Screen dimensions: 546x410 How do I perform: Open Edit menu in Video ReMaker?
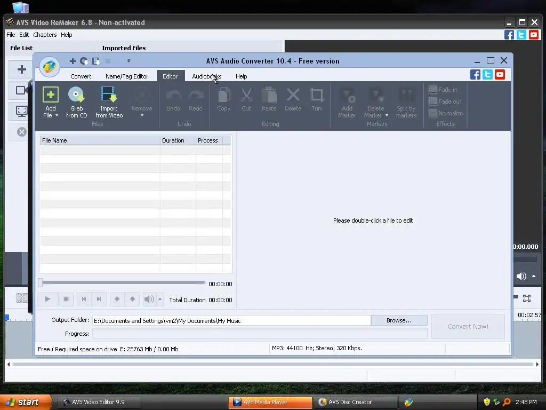[24, 35]
